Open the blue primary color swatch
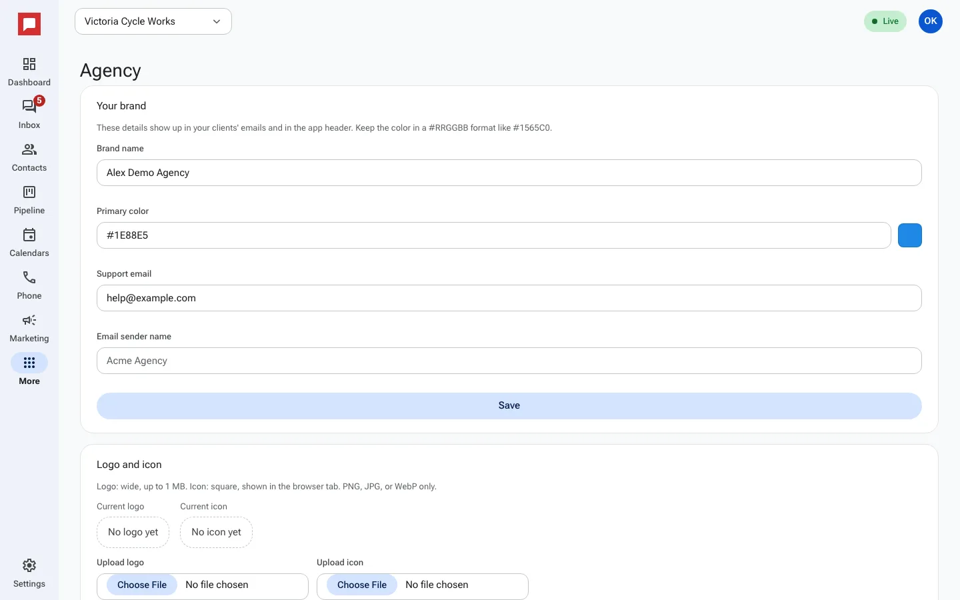This screenshot has width=960, height=600. click(910, 235)
